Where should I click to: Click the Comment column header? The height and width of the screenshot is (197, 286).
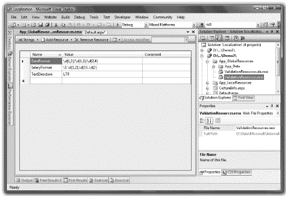(x=167, y=55)
